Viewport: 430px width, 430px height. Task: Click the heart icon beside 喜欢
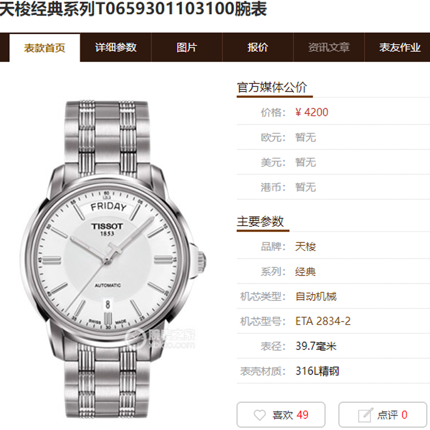tap(260, 415)
